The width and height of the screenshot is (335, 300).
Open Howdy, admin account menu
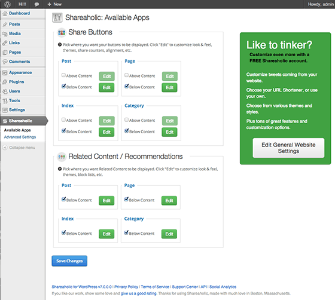point(321,4)
